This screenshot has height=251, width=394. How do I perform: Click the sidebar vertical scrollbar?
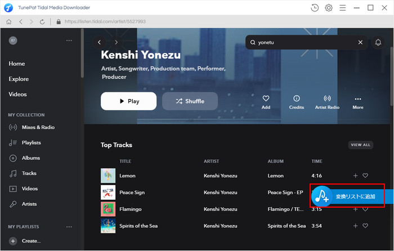pyautogui.click(x=82, y=53)
